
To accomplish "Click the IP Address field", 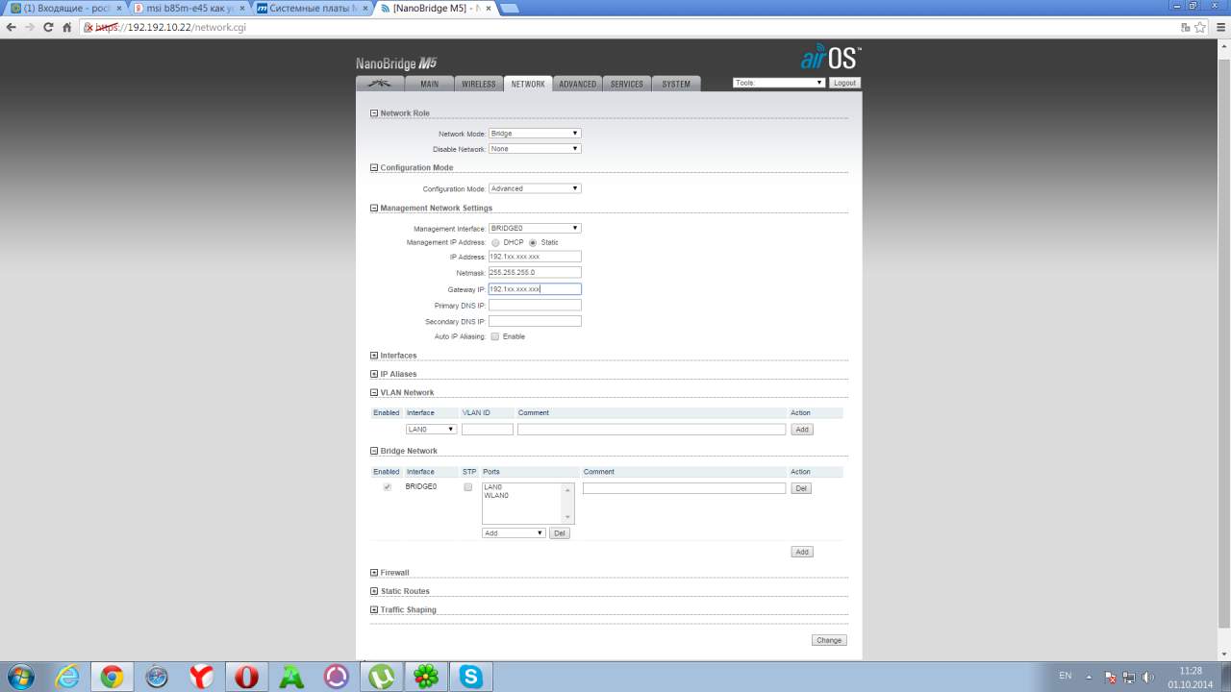I will (x=535, y=257).
